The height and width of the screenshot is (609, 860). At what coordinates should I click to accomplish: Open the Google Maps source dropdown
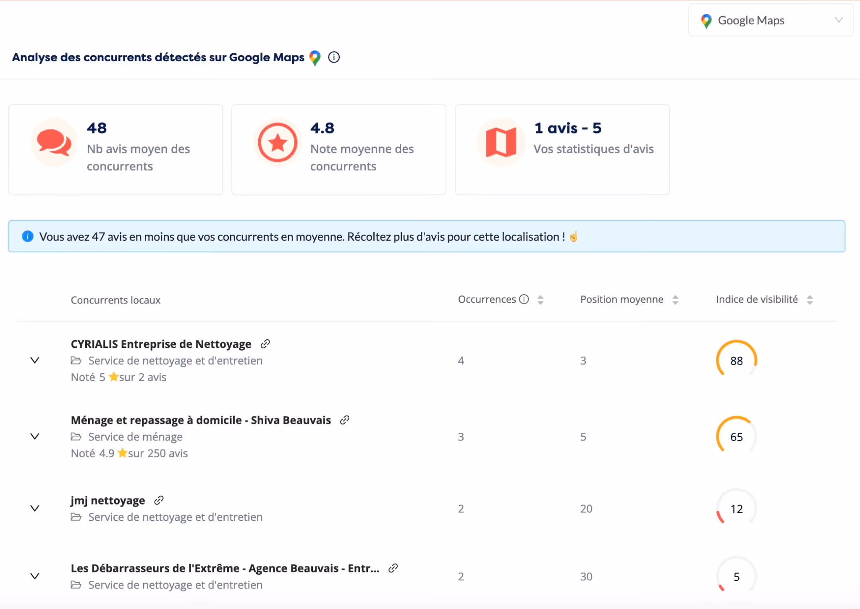click(x=771, y=20)
